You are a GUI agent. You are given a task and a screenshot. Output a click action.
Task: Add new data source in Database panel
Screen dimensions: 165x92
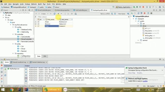[x=132, y=13]
